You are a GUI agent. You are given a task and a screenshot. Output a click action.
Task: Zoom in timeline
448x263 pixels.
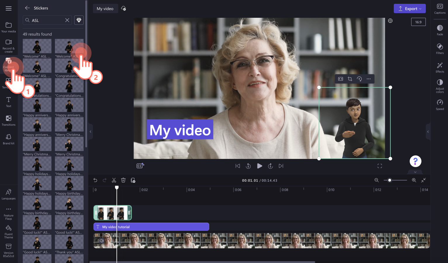point(414,180)
